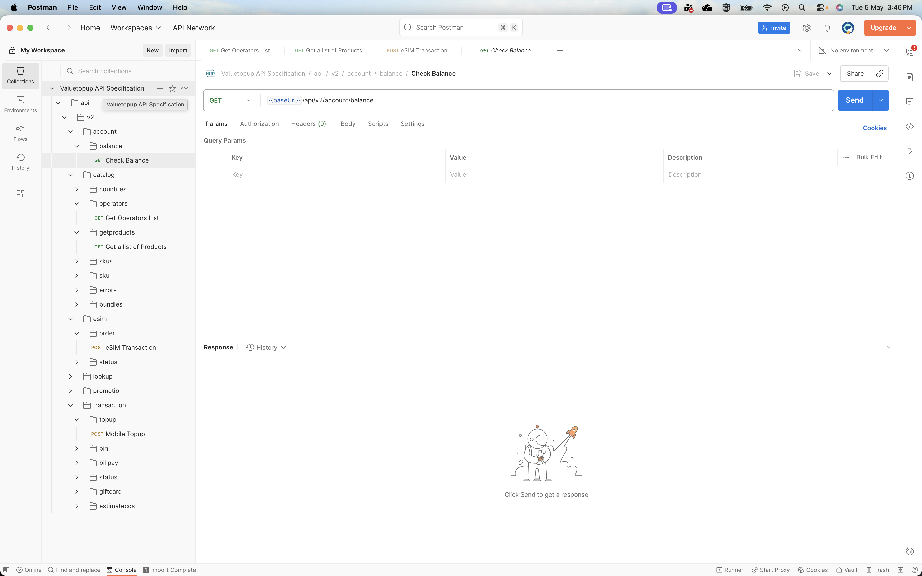922x576 pixels.
Task: Switch to the Authorization tab
Action: [x=259, y=124]
